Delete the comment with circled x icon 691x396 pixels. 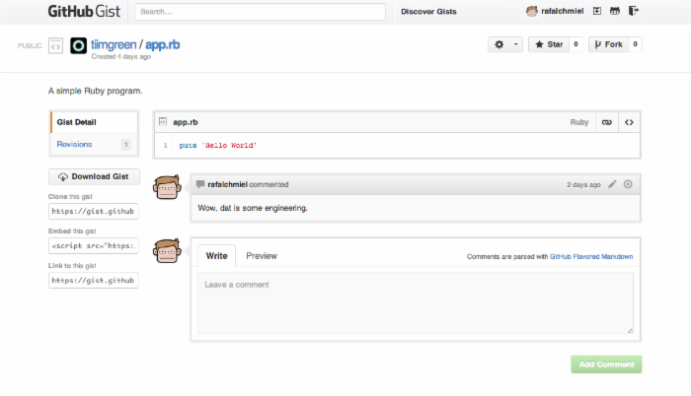(628, 184)
